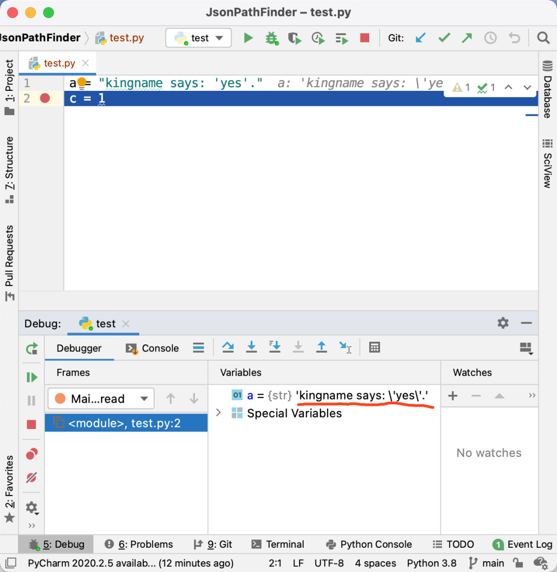Open the Terminal tool window

click(278, 544)
